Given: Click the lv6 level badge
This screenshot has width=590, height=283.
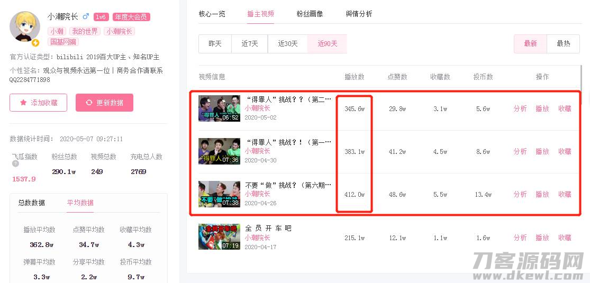Looking at the screenshot, I should 101,17.
